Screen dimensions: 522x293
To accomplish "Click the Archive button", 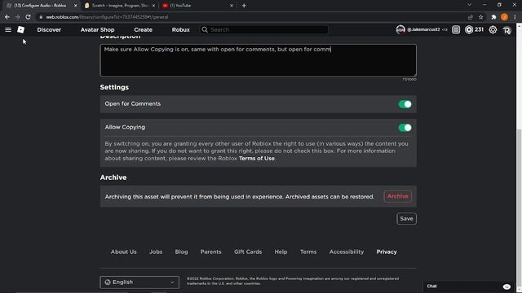I will coord(397,196).
